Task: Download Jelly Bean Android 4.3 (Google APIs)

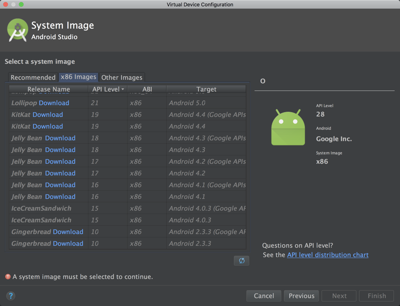Action: coord(60,138)
